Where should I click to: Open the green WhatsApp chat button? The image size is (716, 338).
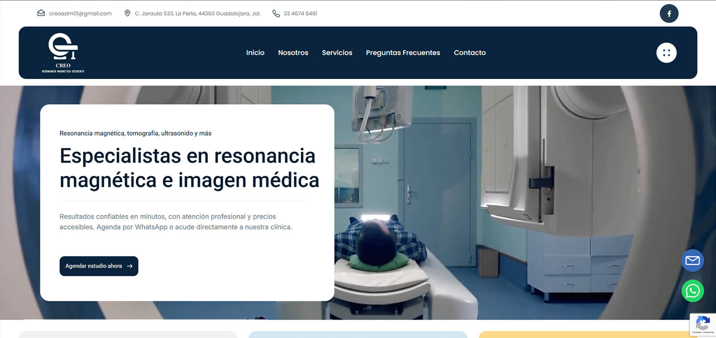pyautogui.click(x=693, y=291)
